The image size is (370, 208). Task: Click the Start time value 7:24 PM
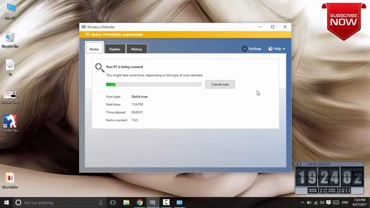point(137,104)
